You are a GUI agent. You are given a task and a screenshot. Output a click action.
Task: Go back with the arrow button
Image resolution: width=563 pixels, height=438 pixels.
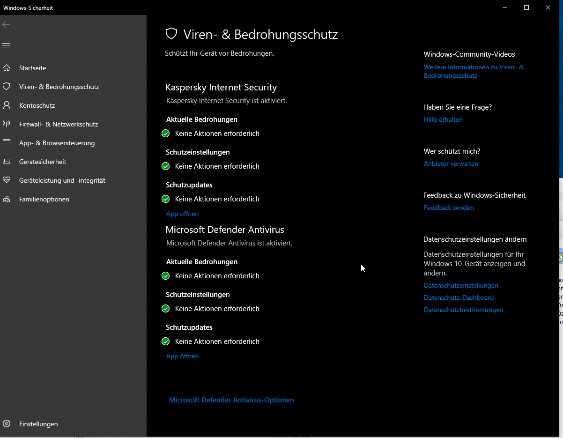[7, 24]
